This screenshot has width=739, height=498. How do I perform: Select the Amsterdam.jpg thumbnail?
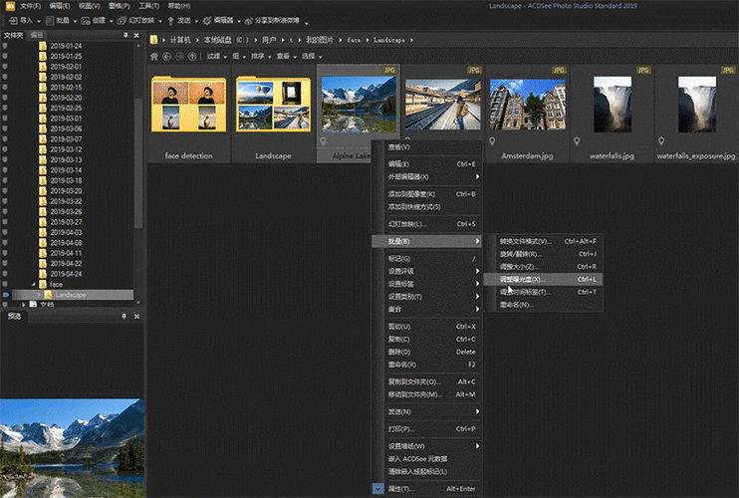(x=528, y=114)
